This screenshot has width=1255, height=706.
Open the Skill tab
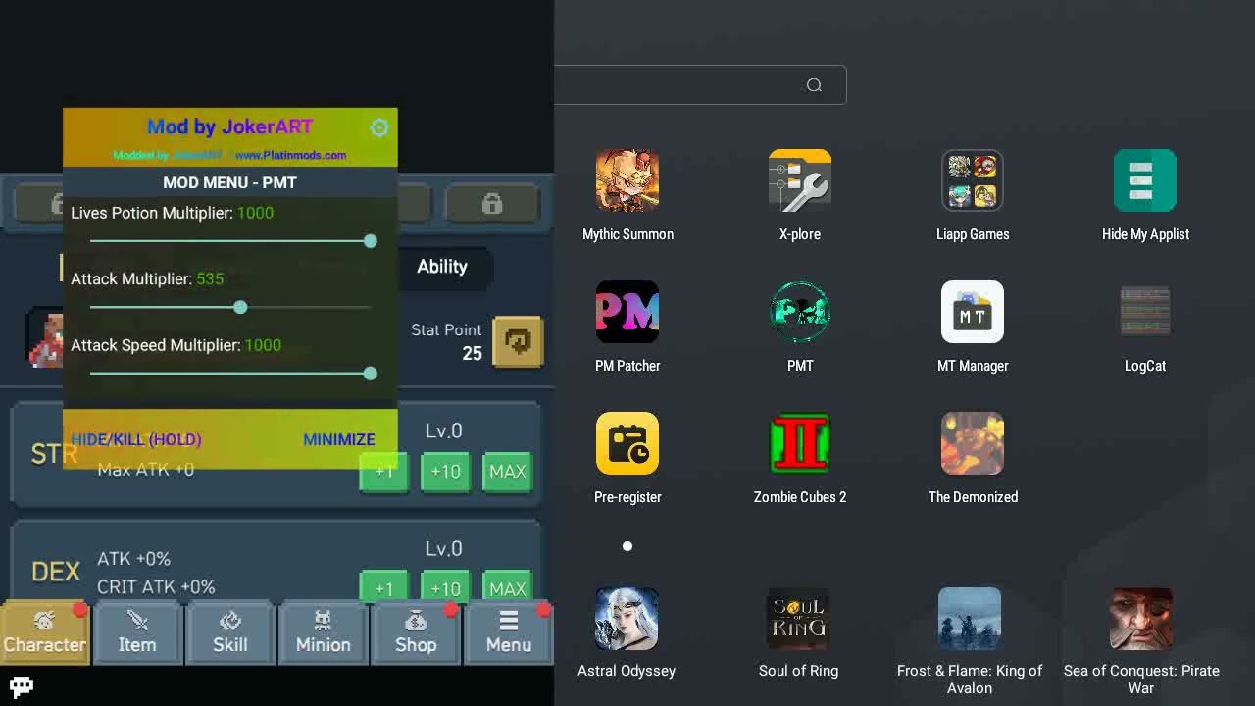(x=230, y=632)
